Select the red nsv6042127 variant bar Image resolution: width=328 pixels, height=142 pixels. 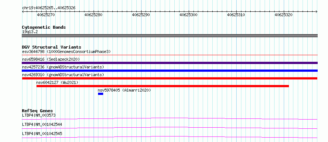(163, 86)
